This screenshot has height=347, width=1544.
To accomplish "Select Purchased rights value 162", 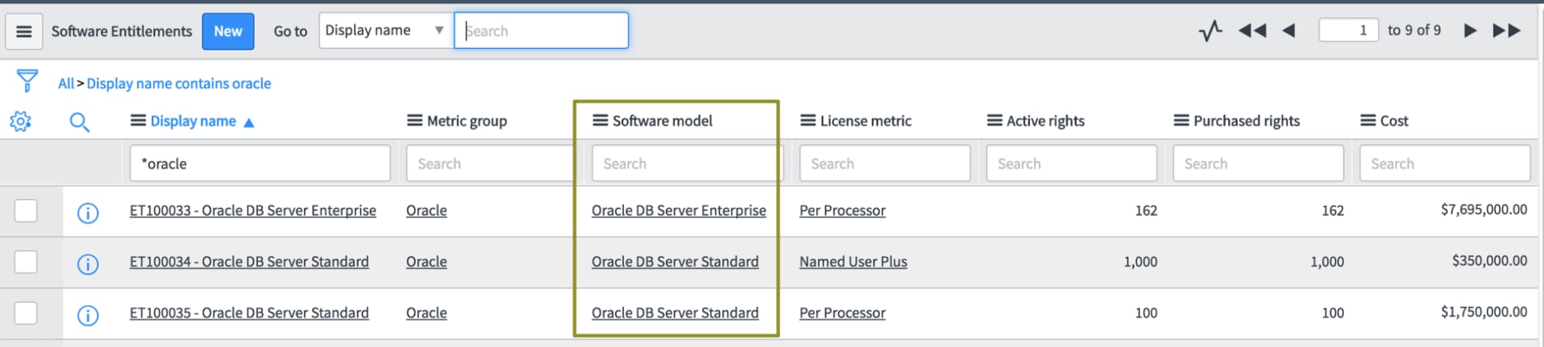I will click(x=1333, y=210).
